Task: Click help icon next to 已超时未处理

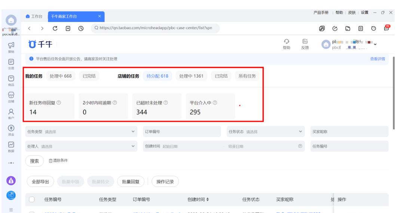Action: point(166,103)
